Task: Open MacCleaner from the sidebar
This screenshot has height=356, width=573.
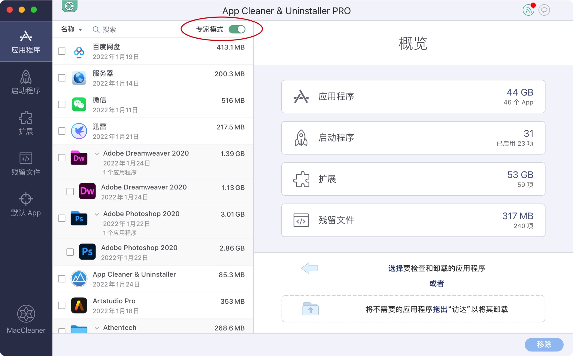Action: tap(26, 319)
